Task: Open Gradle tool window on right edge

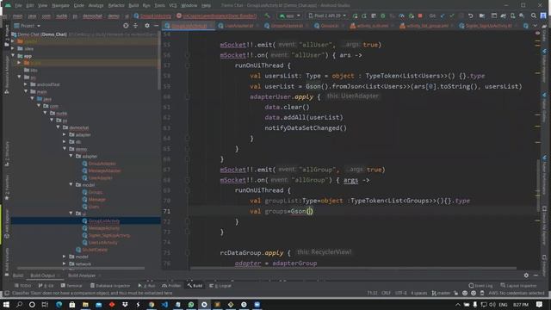Action: (x=544, y=34)
